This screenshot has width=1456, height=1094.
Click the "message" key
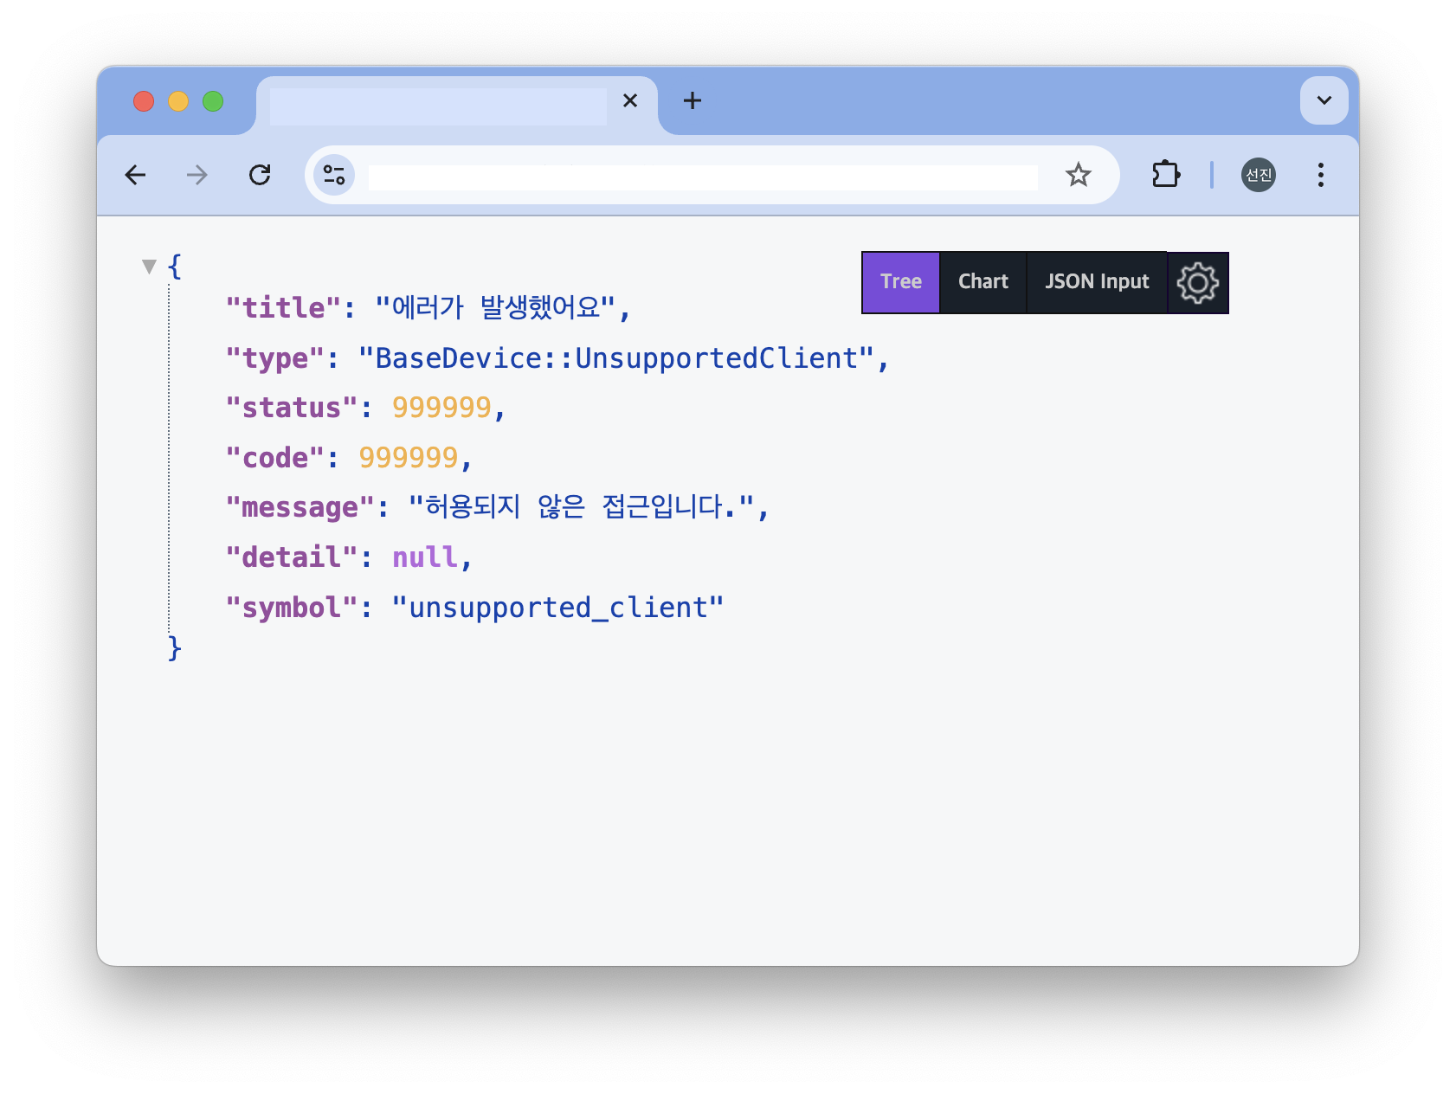[x=300, y=508]
